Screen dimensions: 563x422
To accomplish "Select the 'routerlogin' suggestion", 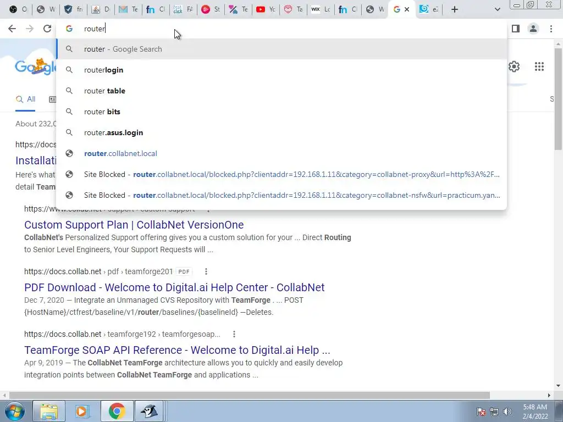I will pyautogui.click(x=281, y=70).
